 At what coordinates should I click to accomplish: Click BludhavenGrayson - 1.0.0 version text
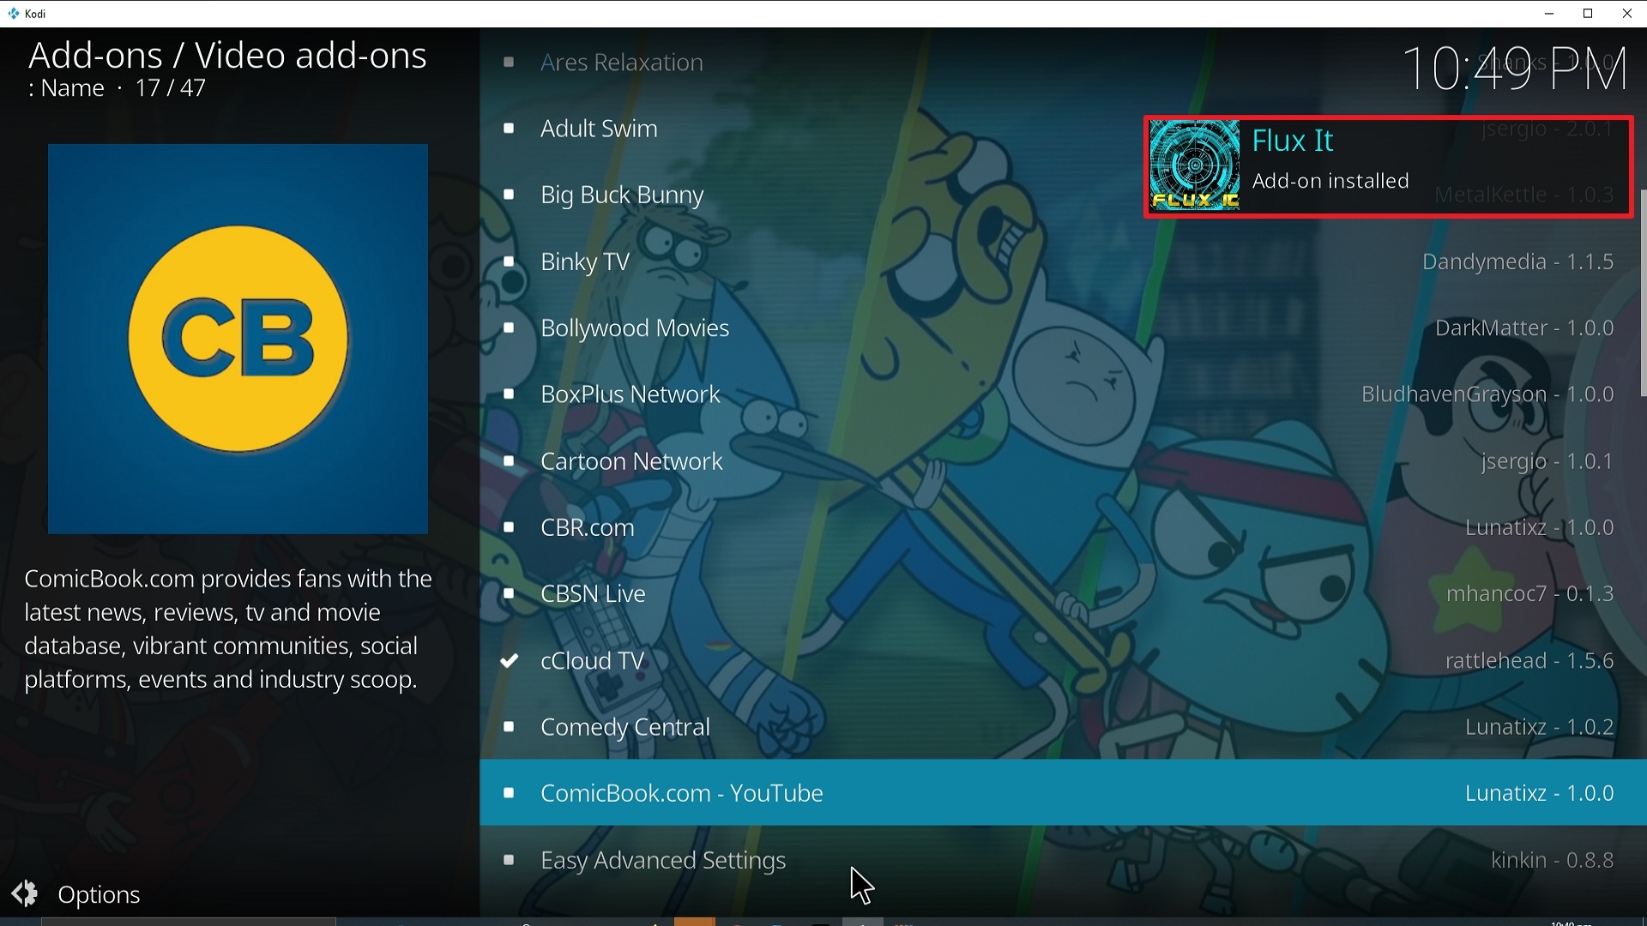tap(1488, 394)
